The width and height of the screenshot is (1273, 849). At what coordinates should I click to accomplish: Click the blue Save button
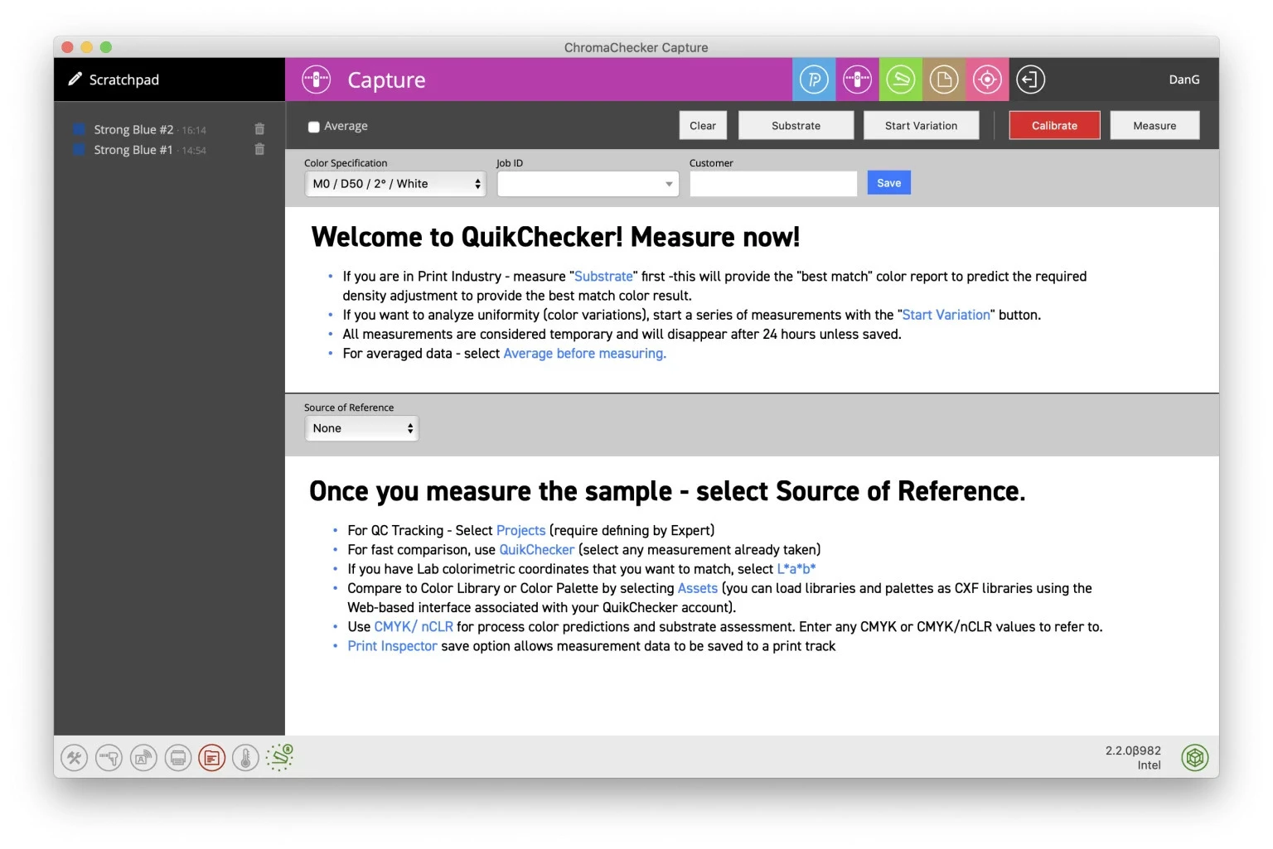click(x=888, y=183)
